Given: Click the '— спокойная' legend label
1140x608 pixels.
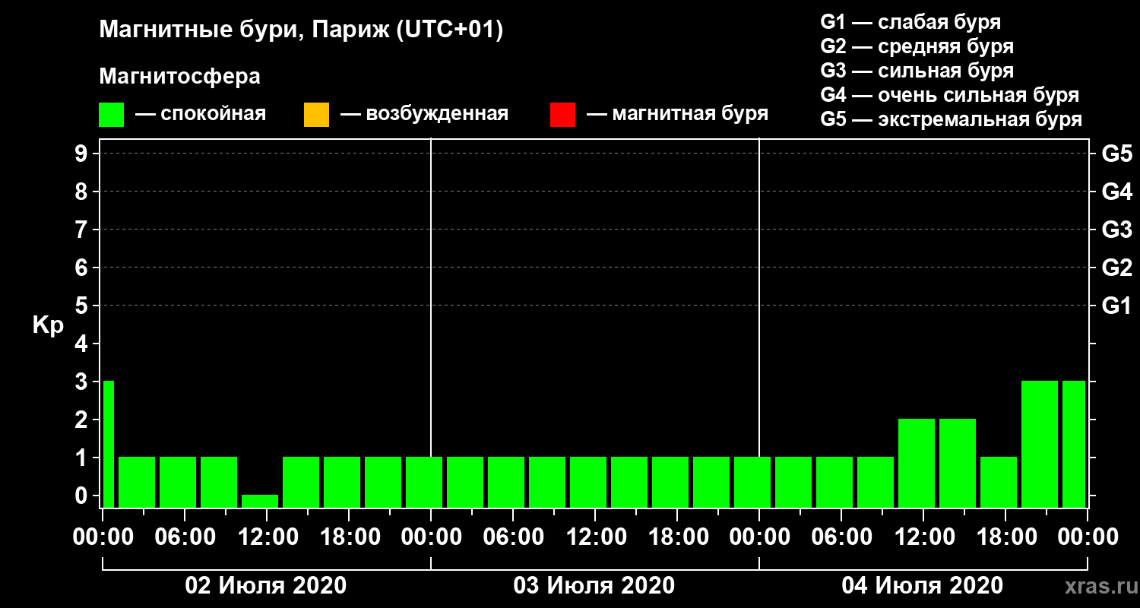Looking at the screenshot, I should (201, 114).
